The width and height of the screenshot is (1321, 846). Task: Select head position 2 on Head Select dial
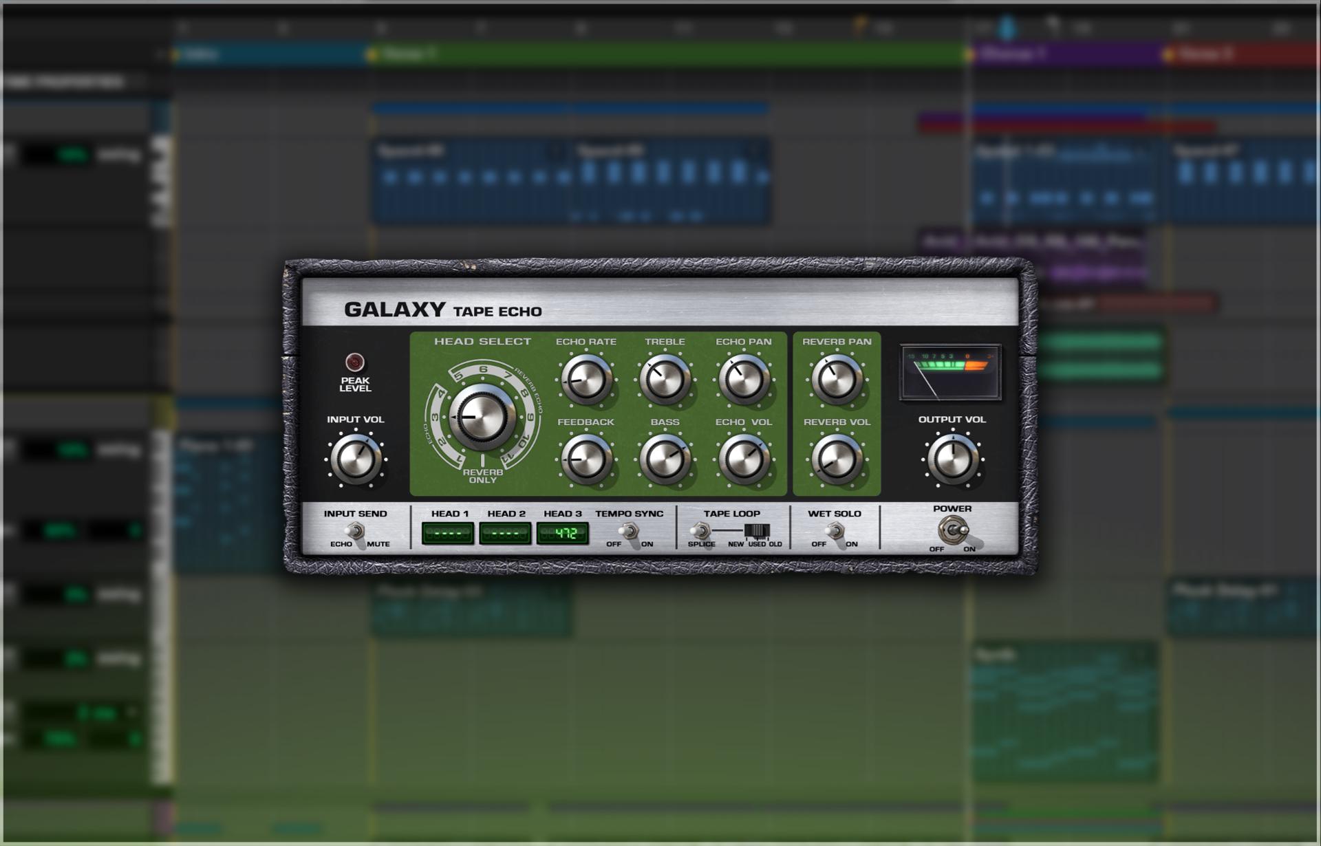coord(442,441)
